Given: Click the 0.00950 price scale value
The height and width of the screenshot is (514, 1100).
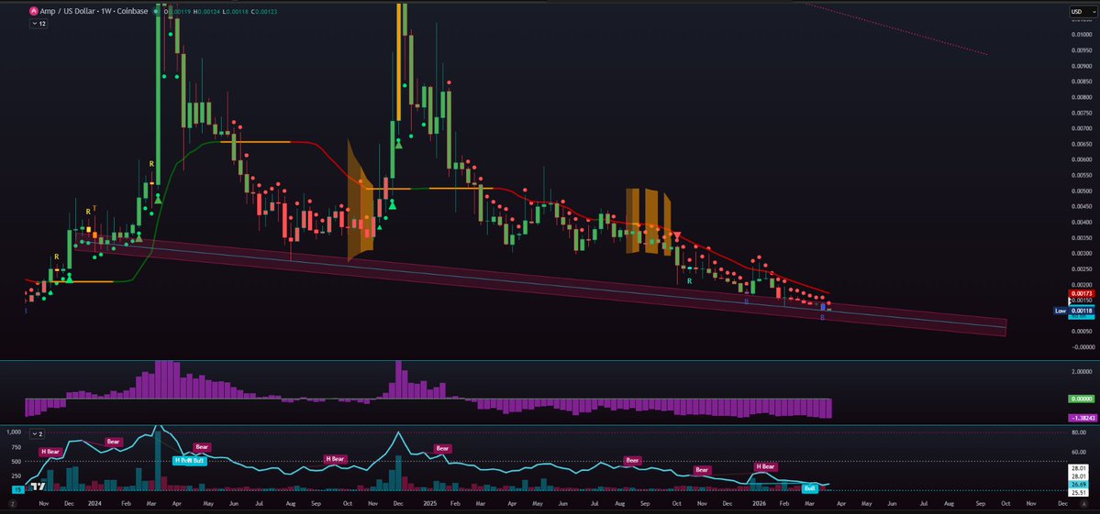Looking at the screenshot, I should (1081, 49).
